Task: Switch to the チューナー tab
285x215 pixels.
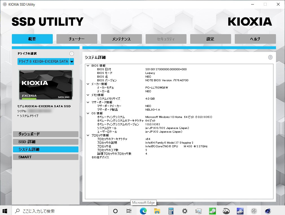Action: pos(77,39)
